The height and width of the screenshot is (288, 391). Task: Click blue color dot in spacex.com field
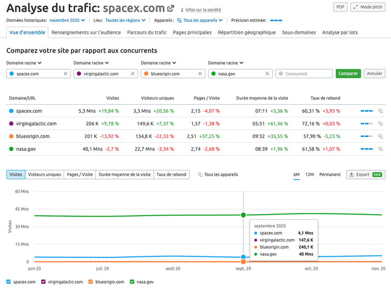11,73
